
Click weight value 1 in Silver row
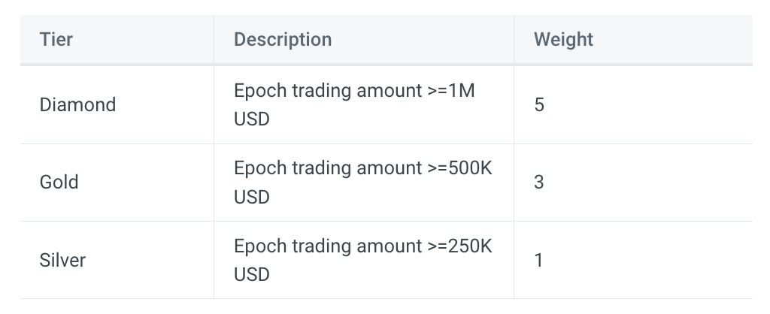(x=539, y=260)
